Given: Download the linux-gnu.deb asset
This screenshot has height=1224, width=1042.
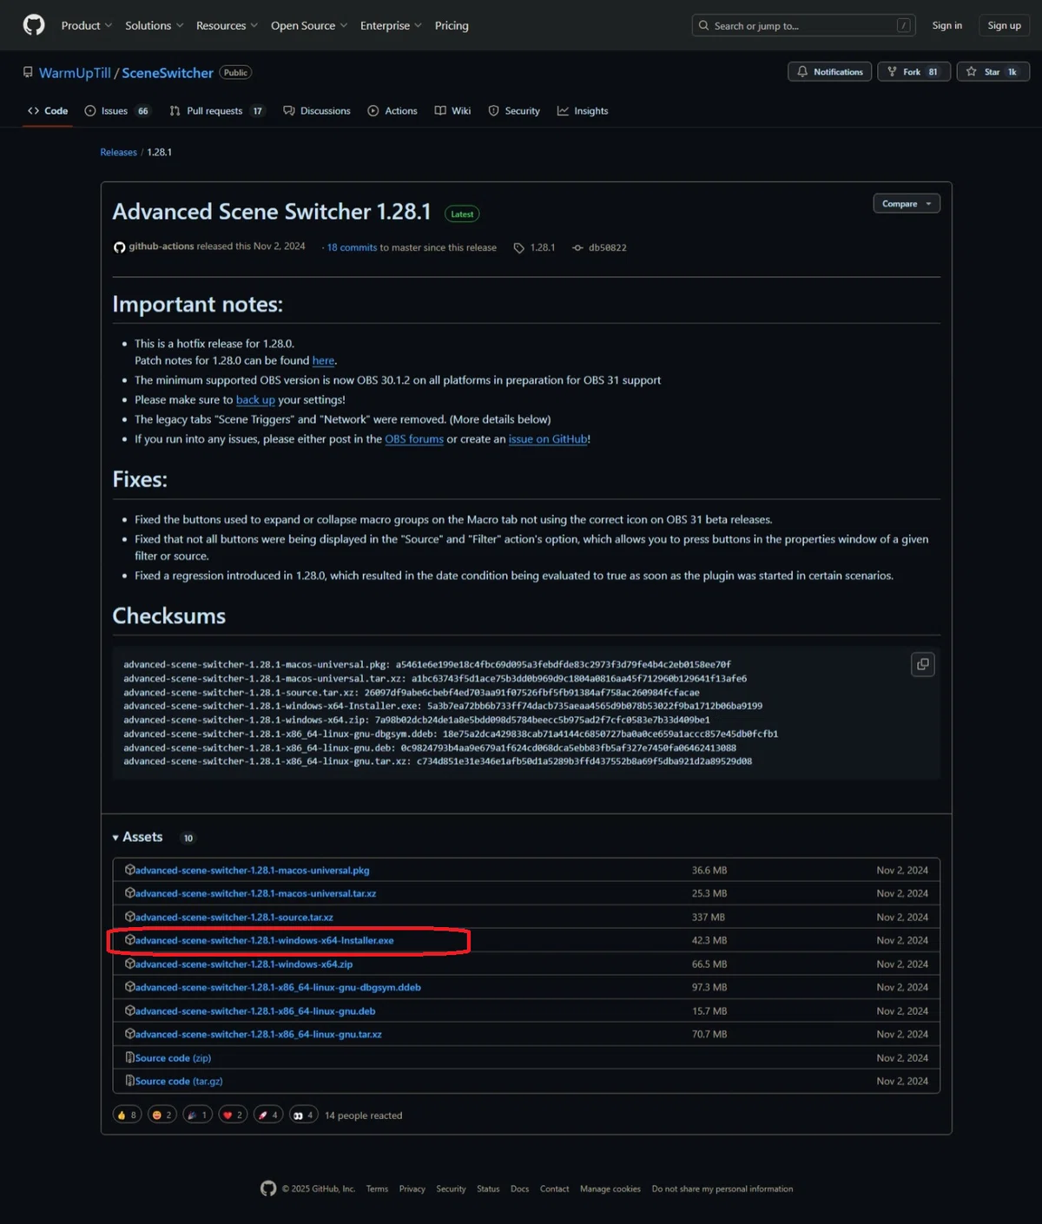Looking at the screenshot, I should tap(255, 1011).
